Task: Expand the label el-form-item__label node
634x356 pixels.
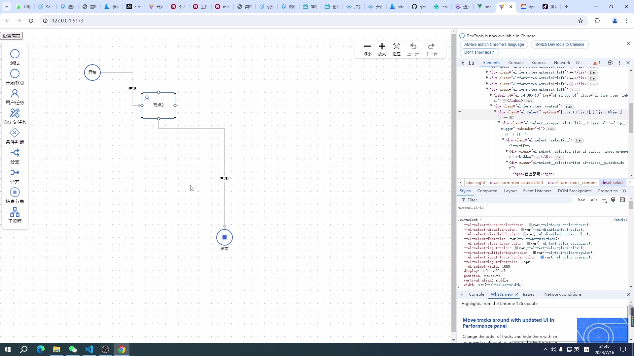Action: coord(491,95)
